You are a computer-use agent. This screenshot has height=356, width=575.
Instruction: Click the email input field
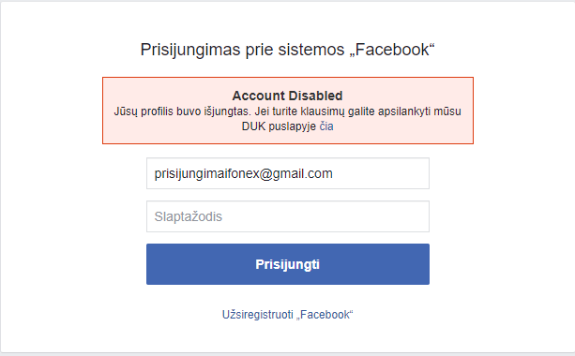288,173
